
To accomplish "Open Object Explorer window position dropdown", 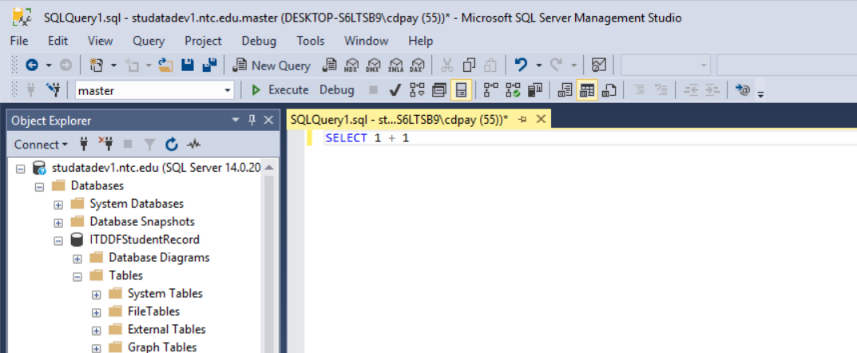I will pyautogui.click(x=236, y=120).
